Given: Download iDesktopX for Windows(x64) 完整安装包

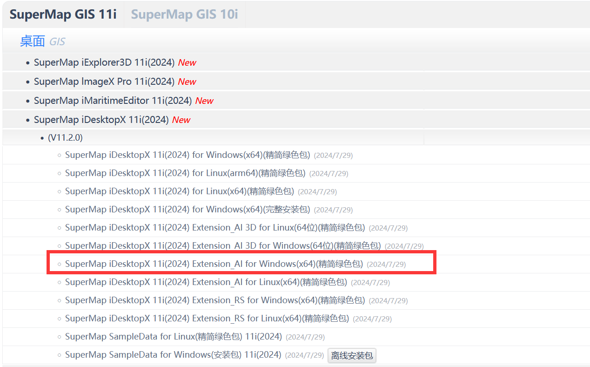Looking at the screenshot, I should click(188, 209).
